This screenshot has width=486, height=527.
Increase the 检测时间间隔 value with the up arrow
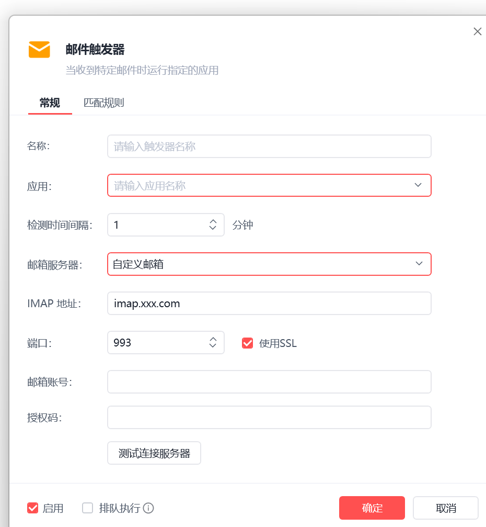[213, 221]
